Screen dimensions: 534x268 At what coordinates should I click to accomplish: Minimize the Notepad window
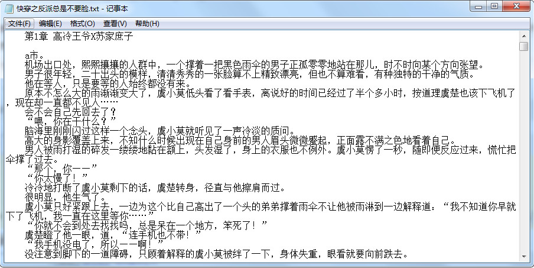pos(478,6)
